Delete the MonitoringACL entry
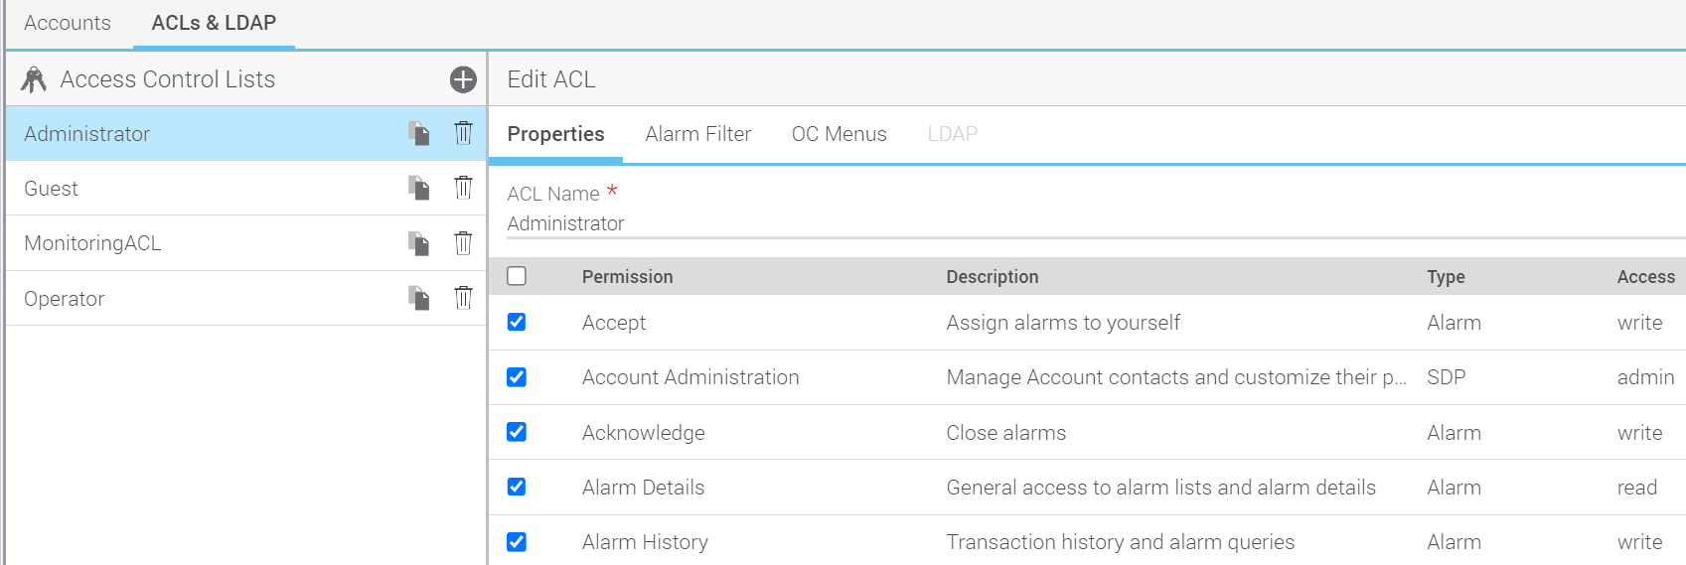1686x565 pixels. 463,243
